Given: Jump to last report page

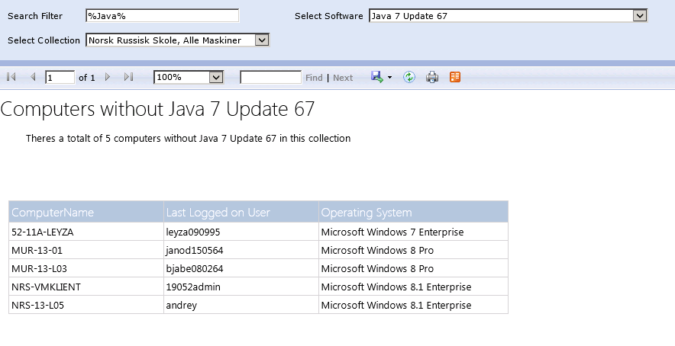Looking at the screenshot, I should click(x=128, y=78).
